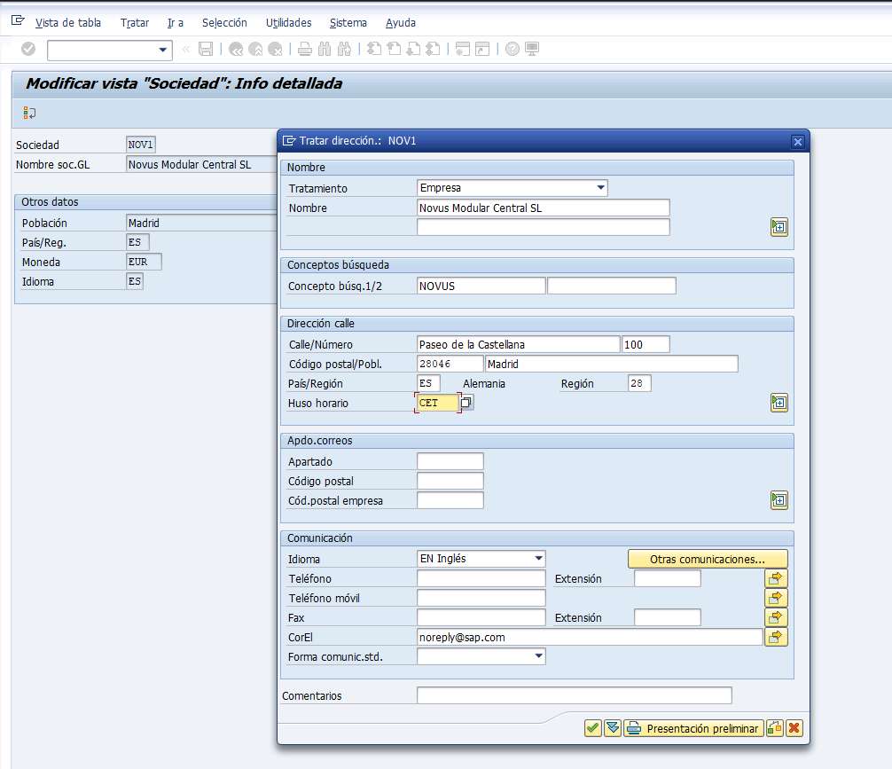This screenshot has width=892, height=769.
Task: Click the Back arrow icon in the toolbar
Action: (x=236, y=49)
